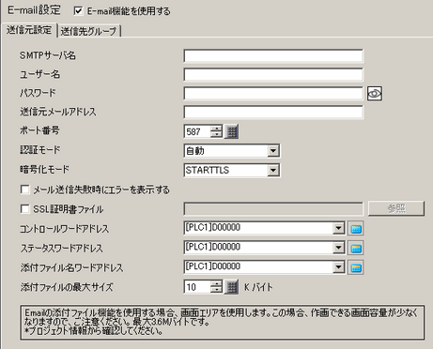Toggle the E-mail機能を使用する checkbox

tap(78, 11)
